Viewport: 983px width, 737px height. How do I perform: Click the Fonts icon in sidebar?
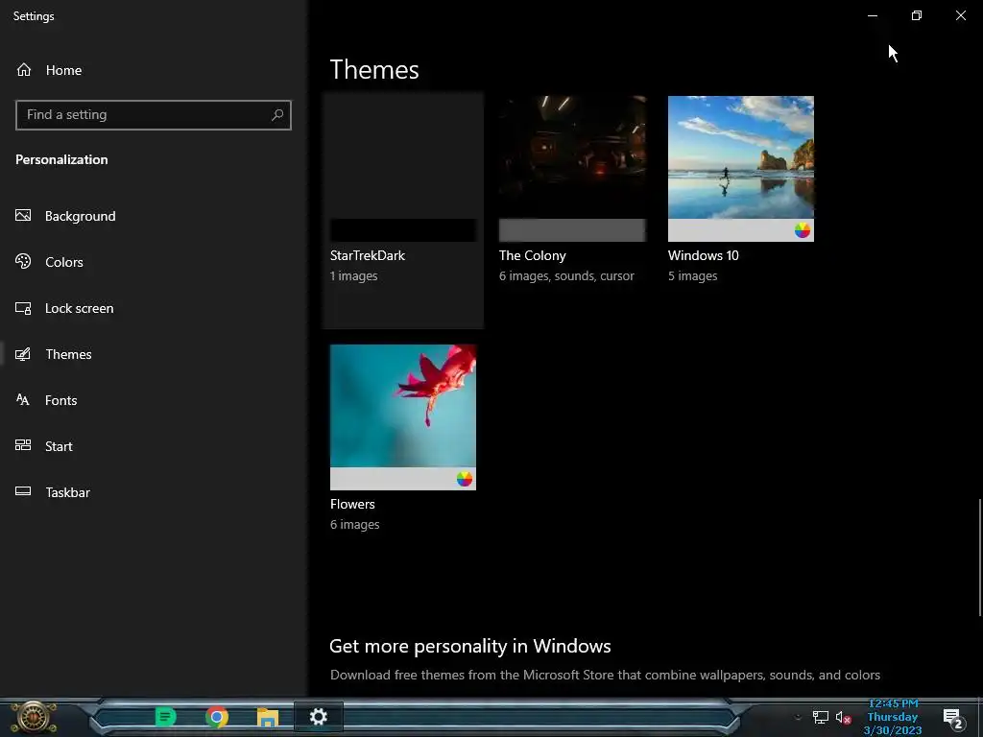(x=23, y=400)
